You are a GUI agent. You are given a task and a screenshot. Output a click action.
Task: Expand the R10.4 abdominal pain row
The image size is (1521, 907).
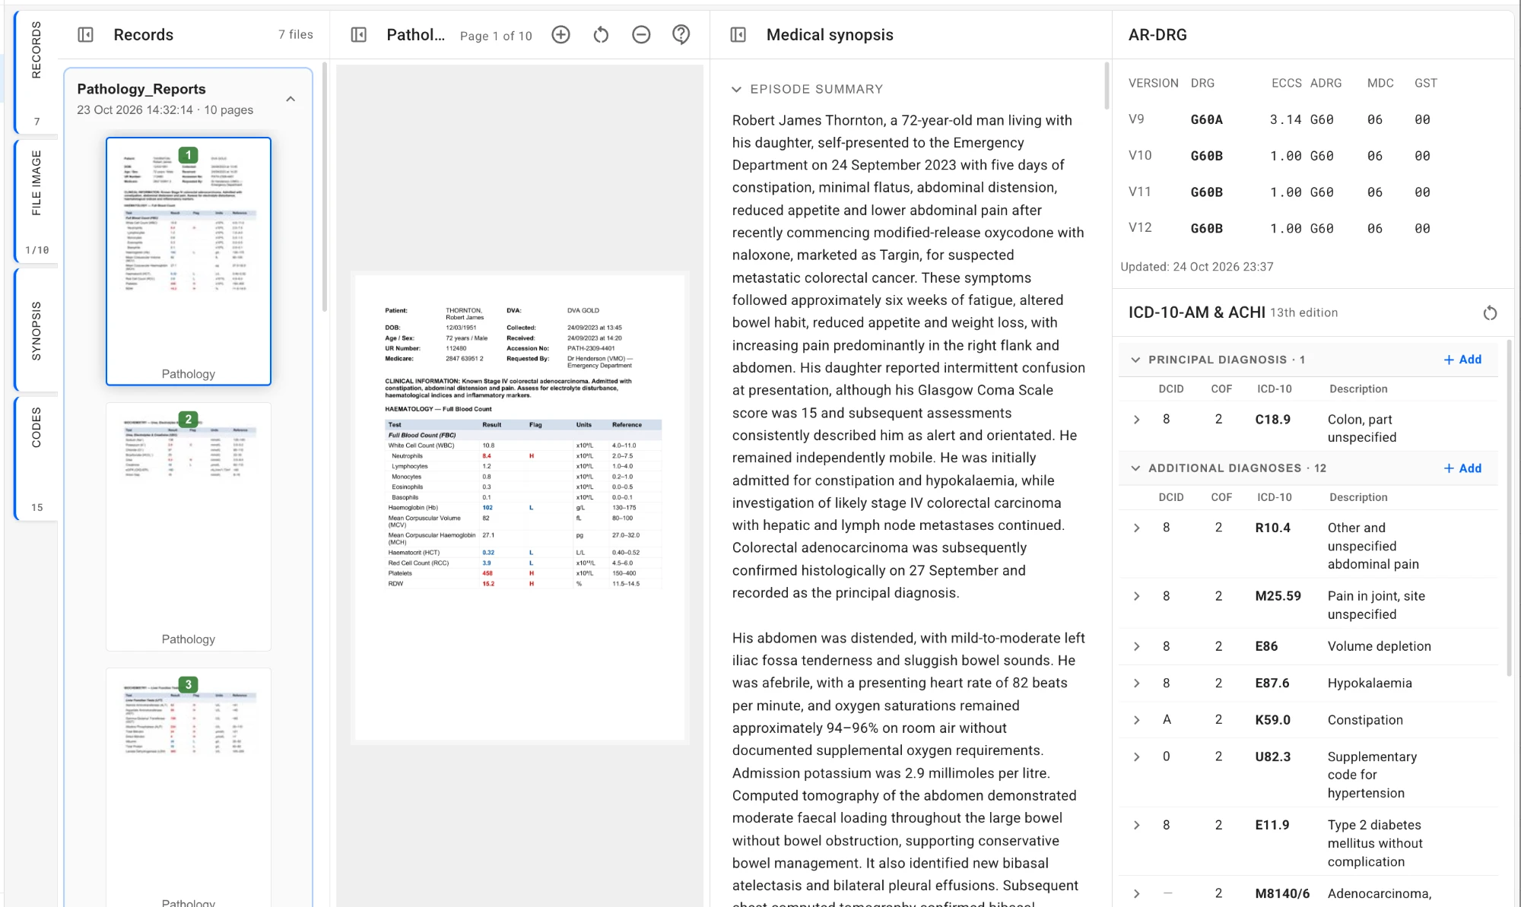pos(1137,528)
